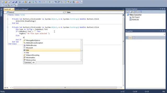
Task: Open the active files tab list arrow
Action: pyautogui.click(x=123, y=9)
